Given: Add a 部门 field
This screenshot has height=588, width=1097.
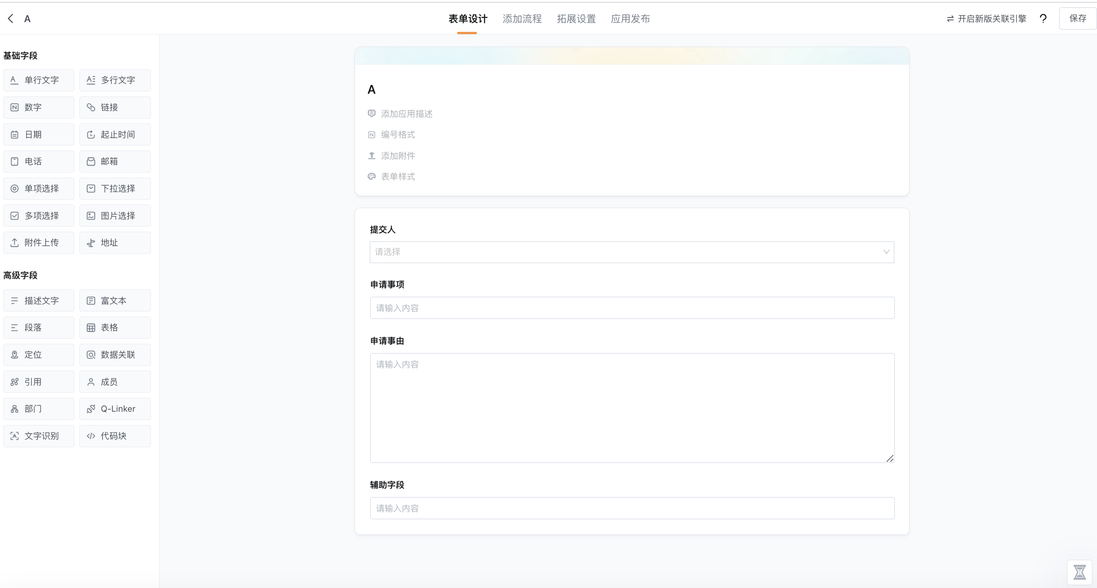Looking at the screenshot, I should [x=39, y=409].
